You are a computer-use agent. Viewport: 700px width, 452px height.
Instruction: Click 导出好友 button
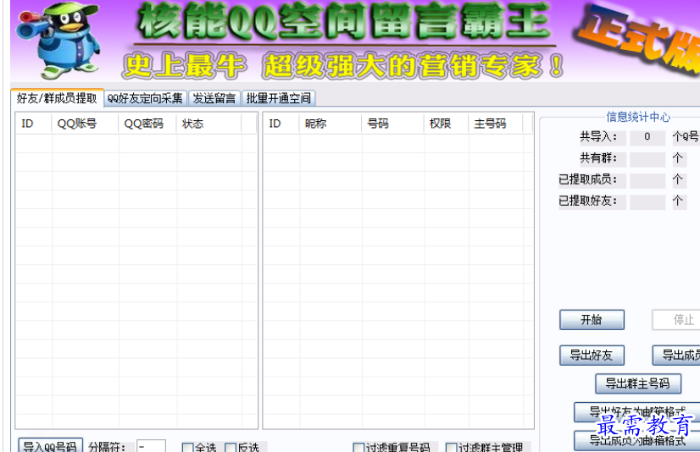(592, 356)
